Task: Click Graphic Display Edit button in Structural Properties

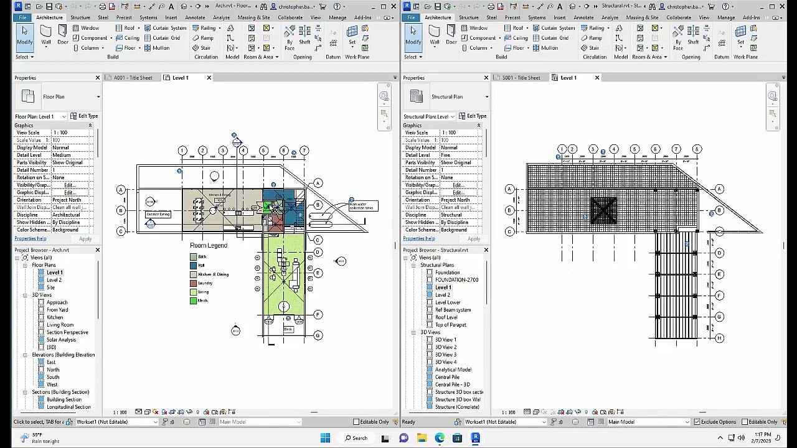Action: tap(458, 192)
